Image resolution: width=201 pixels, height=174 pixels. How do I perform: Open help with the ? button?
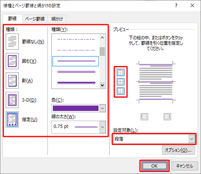click(x=176, y=6)
